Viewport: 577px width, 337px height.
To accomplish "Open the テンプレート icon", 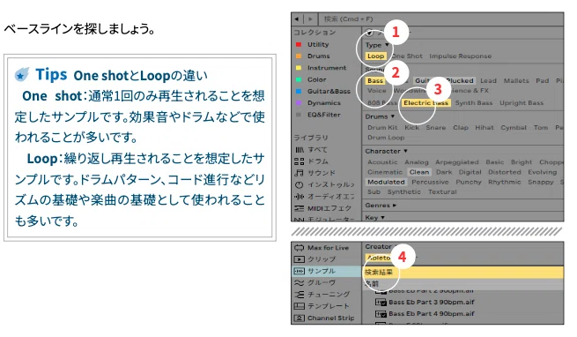I will 300,306.
